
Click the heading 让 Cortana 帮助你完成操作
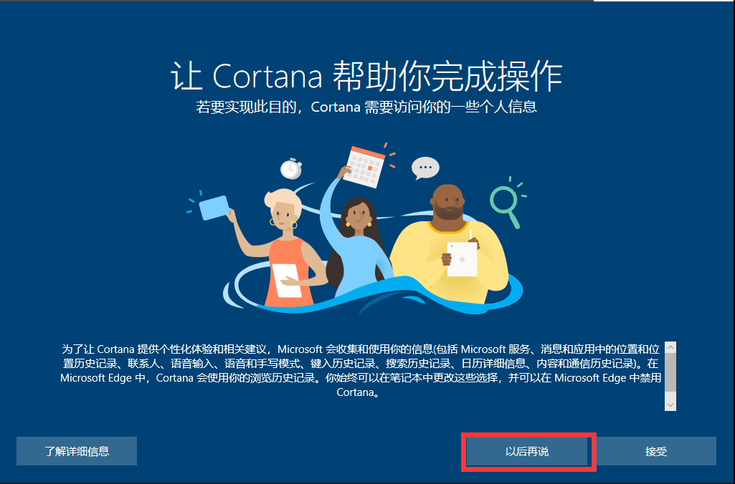[366, 76]
